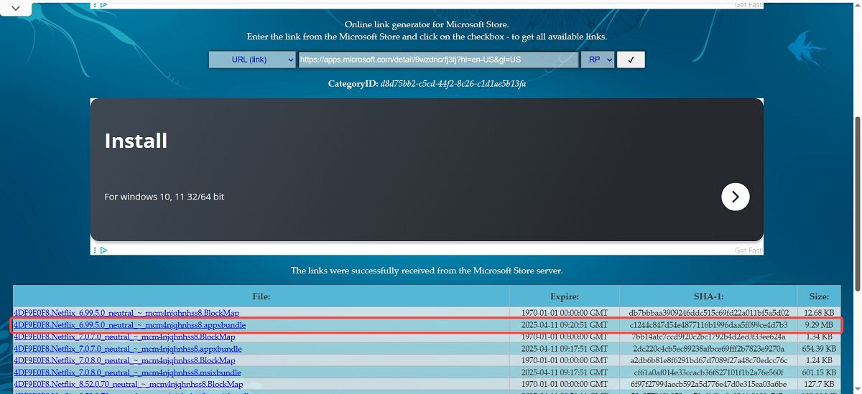Viewport: 862px width, 394px height.
Task: Click the SHA-1 column header
Action: click(x=708, y=296)
